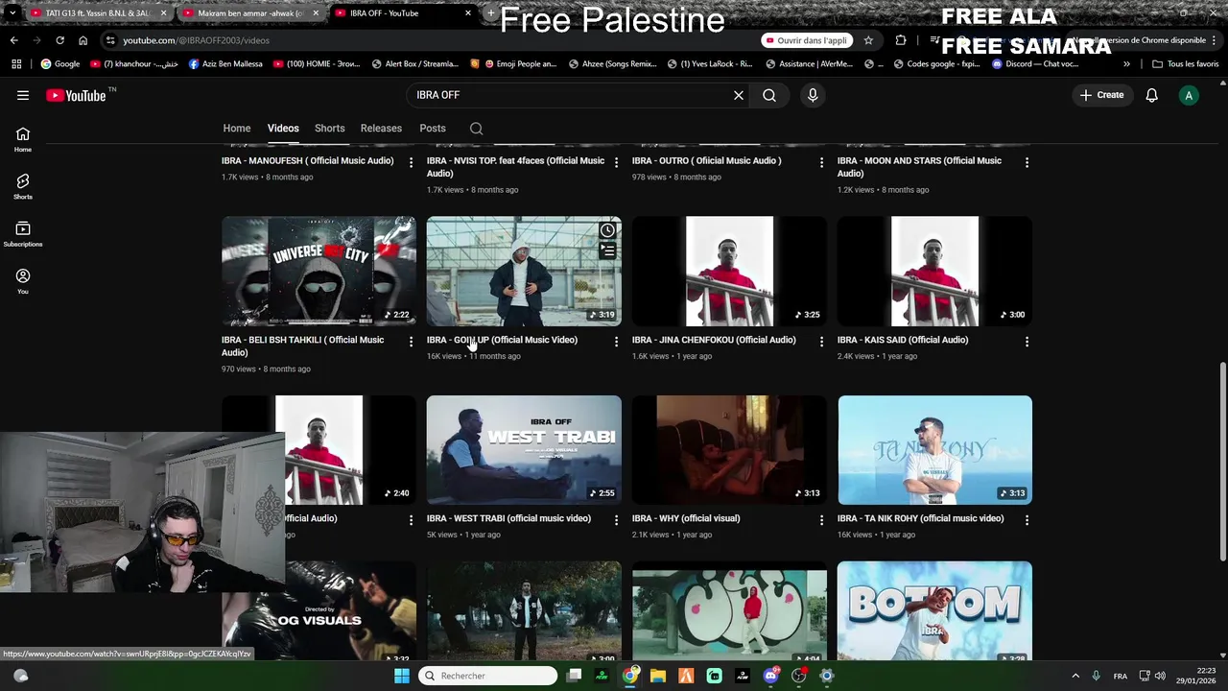Open the Chrome tab search chevron
Screen dimensions: 1228x691
click(x=12, y=13)
